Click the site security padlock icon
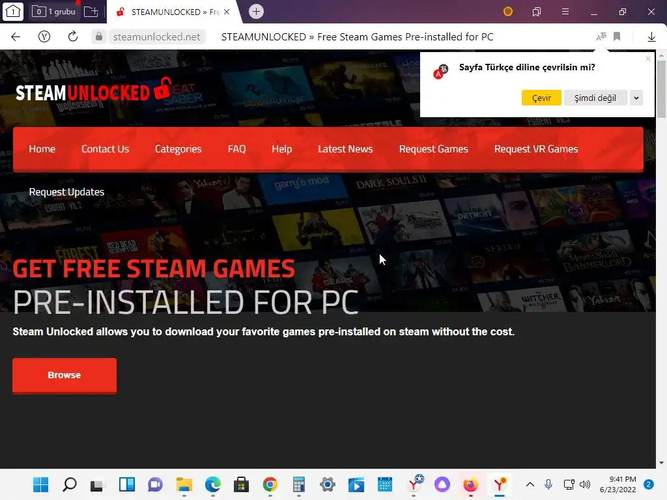667x500 pixels. point(99,36)
